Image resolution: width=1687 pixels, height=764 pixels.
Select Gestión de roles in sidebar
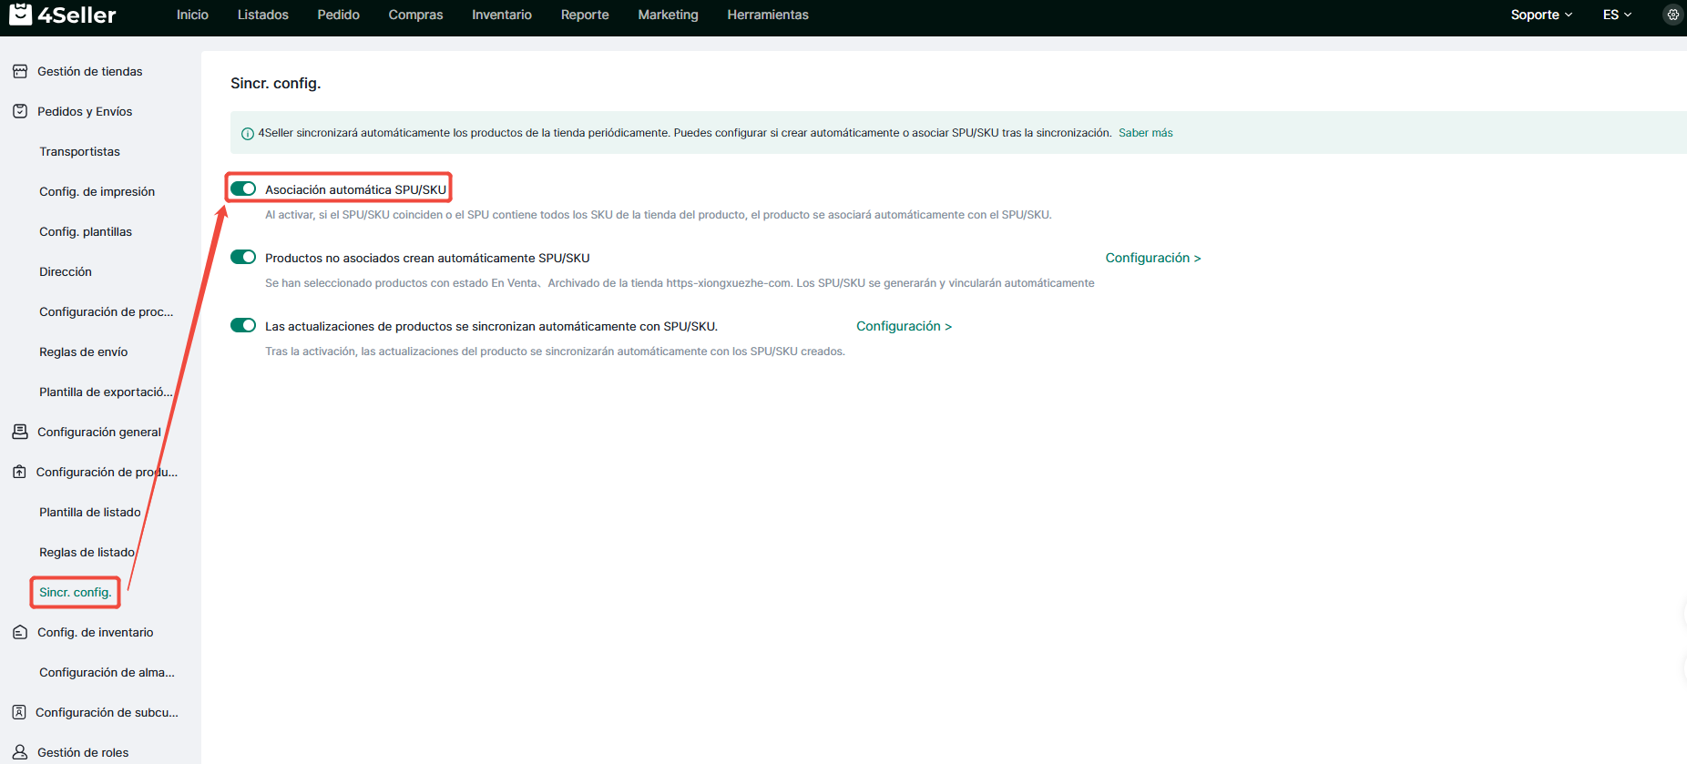(83, 752)
